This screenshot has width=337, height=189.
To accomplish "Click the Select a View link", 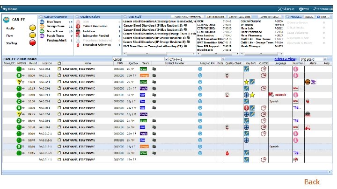I will [x=285, y=59].
